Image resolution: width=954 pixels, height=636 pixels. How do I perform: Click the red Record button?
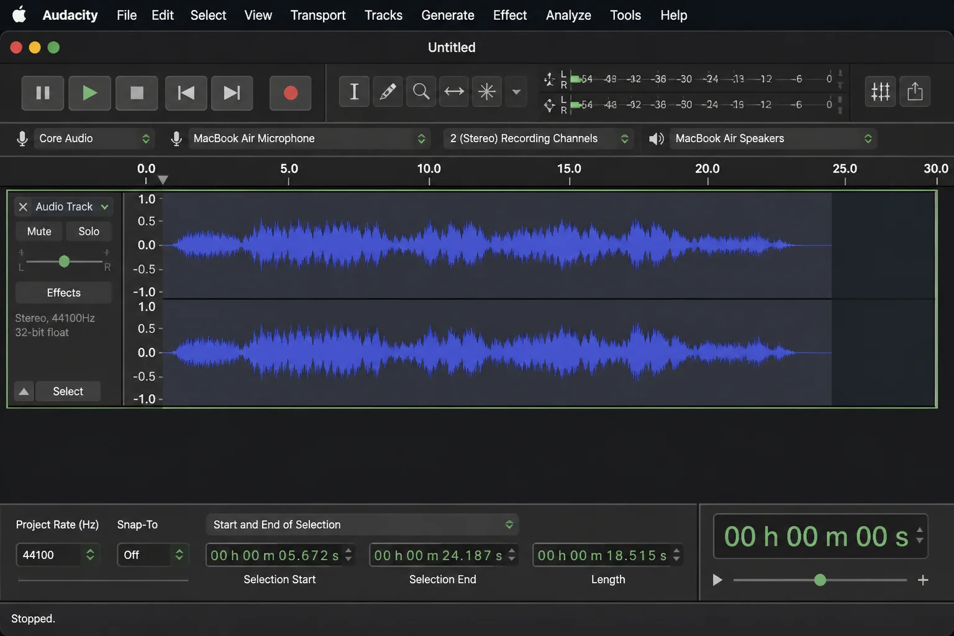(290, 93)
